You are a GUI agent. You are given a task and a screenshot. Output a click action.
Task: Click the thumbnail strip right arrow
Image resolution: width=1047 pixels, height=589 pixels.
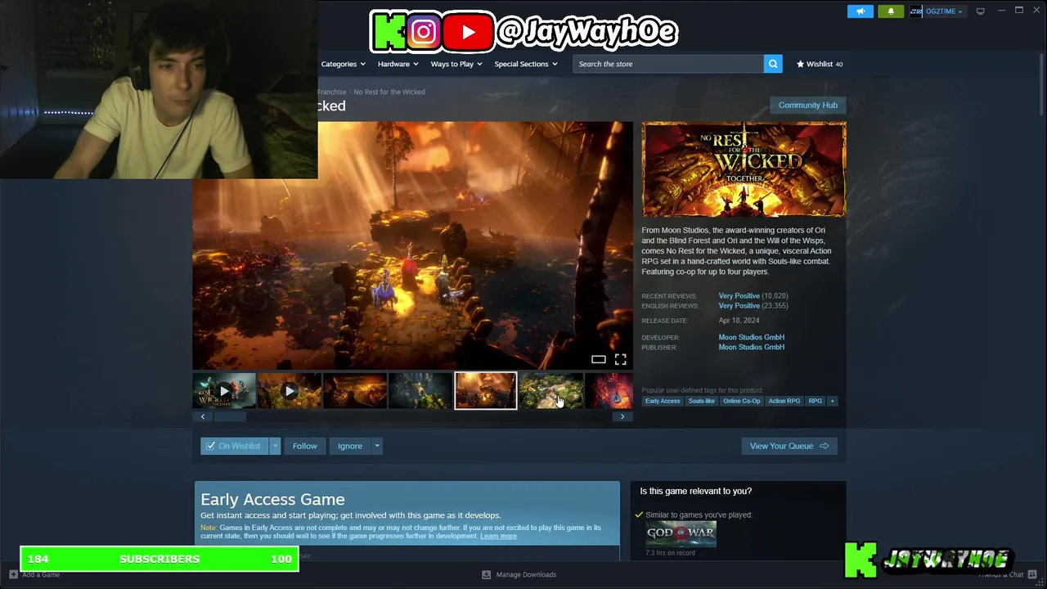coord(622,416)
